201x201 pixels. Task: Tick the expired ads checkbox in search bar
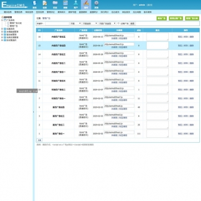click(118, 23)
